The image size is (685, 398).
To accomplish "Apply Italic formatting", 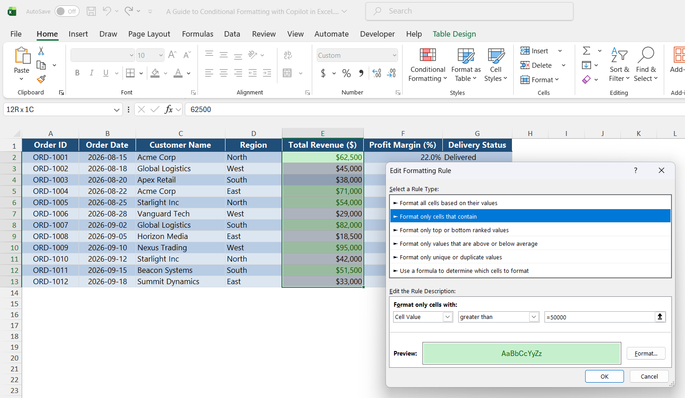I will point(91,73).
